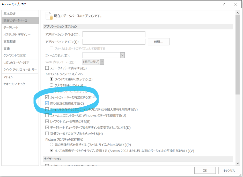Image resolution: width=243 pixels, height=177 pixels.
Task: Click the info icon beside ショートカット キー option
Action: 94,97
